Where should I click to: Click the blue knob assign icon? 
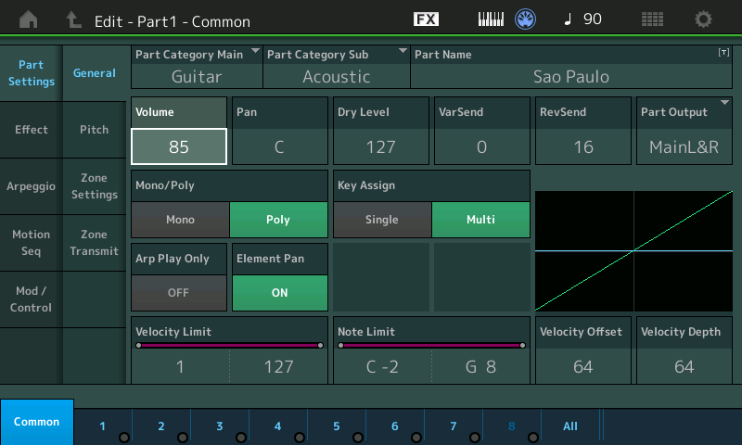pyautogui.click(x=525, y=19)
